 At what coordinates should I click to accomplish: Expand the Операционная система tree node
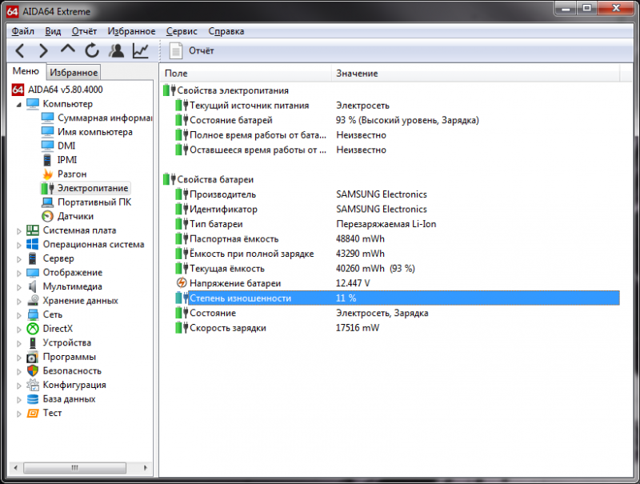(x=20, y=245)
